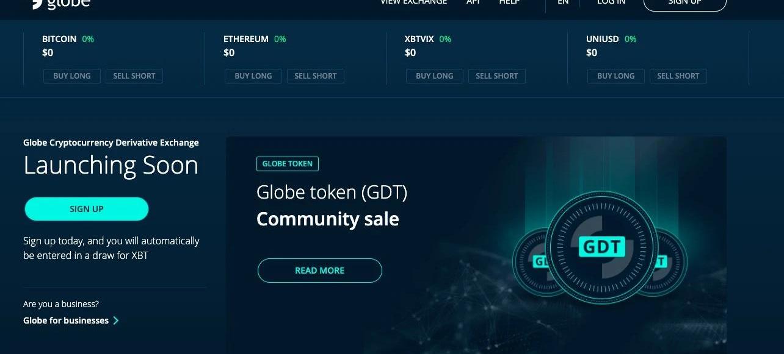Click Sell Short under UNIUSD
The width and height of the screenshot is (784, 354).
[678, 76]
